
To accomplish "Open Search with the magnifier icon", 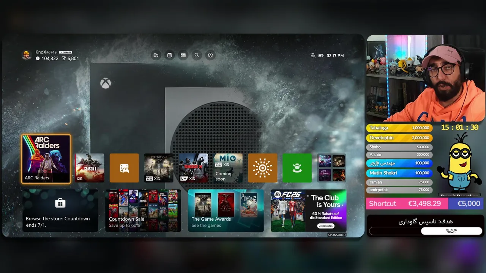I will point(197,55).
